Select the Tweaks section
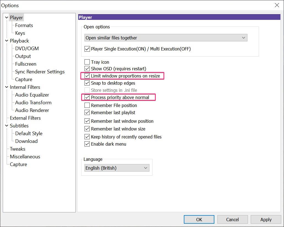Image resolution: width=284 pixels, height=227 pixels. point(17,149)
